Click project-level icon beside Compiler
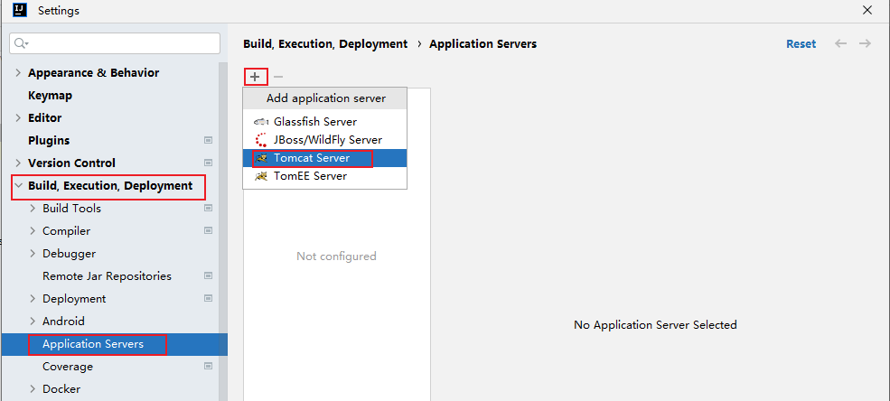The height and width of the screenshot is (401, 890). pos(209,231)
